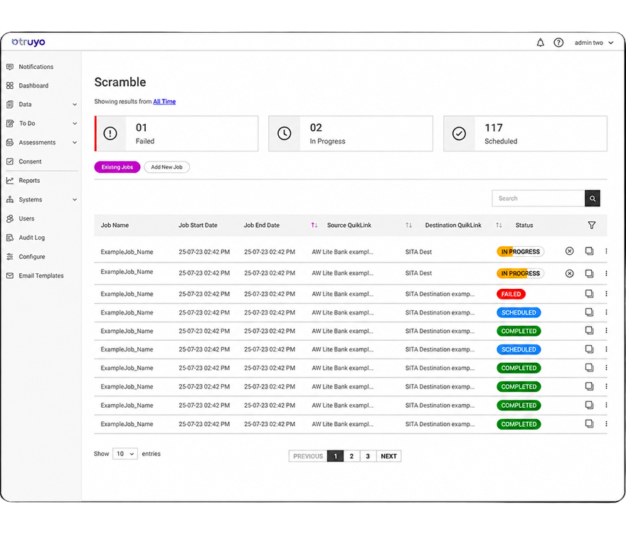Cancel the first in-progress job
626x535 pixels.
point(570,251)
